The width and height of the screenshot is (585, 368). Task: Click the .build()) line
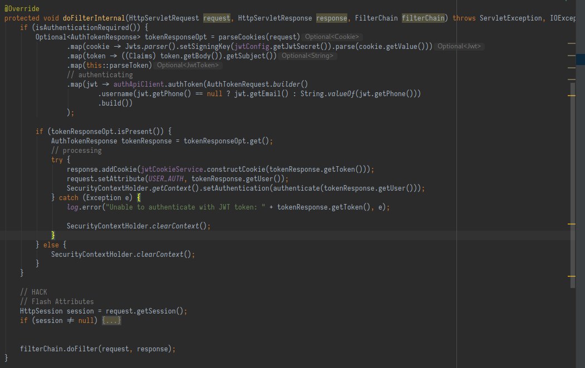point(115,103)
